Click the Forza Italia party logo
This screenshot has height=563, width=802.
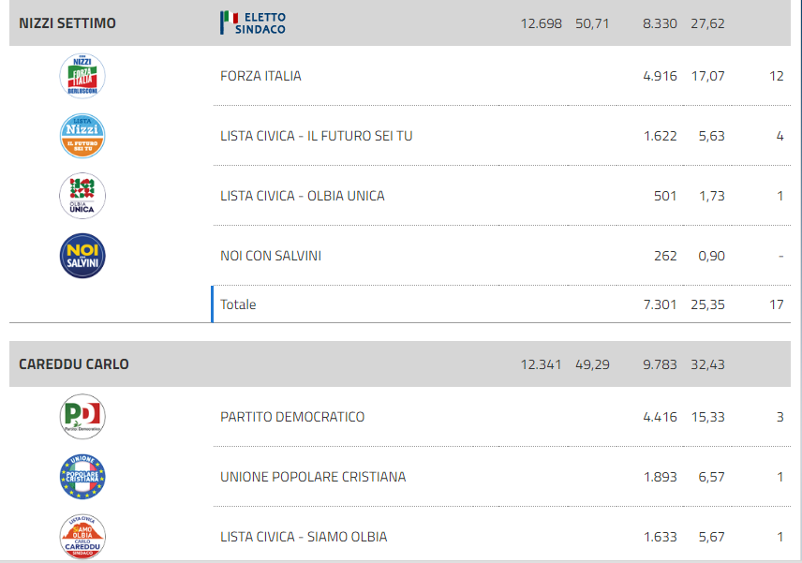click(x=82, y=76)
